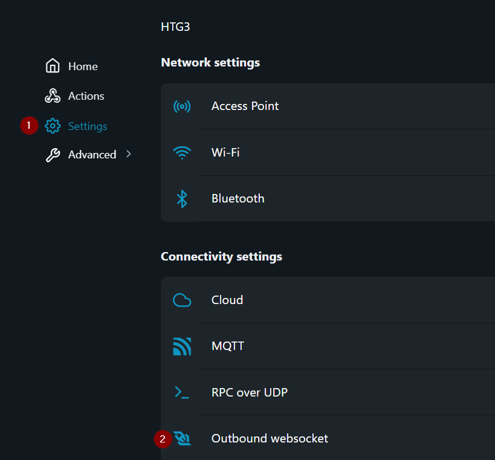The image size is (495, 460).
Task: Open Wi-Fi settings via its text label
Action: click(x=225, y=152)
